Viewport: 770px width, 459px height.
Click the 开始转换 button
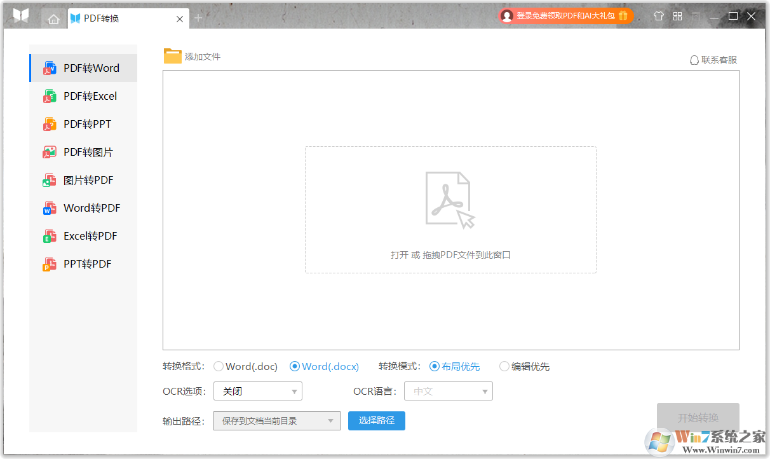pyautogui.click(x=698, y=418)
